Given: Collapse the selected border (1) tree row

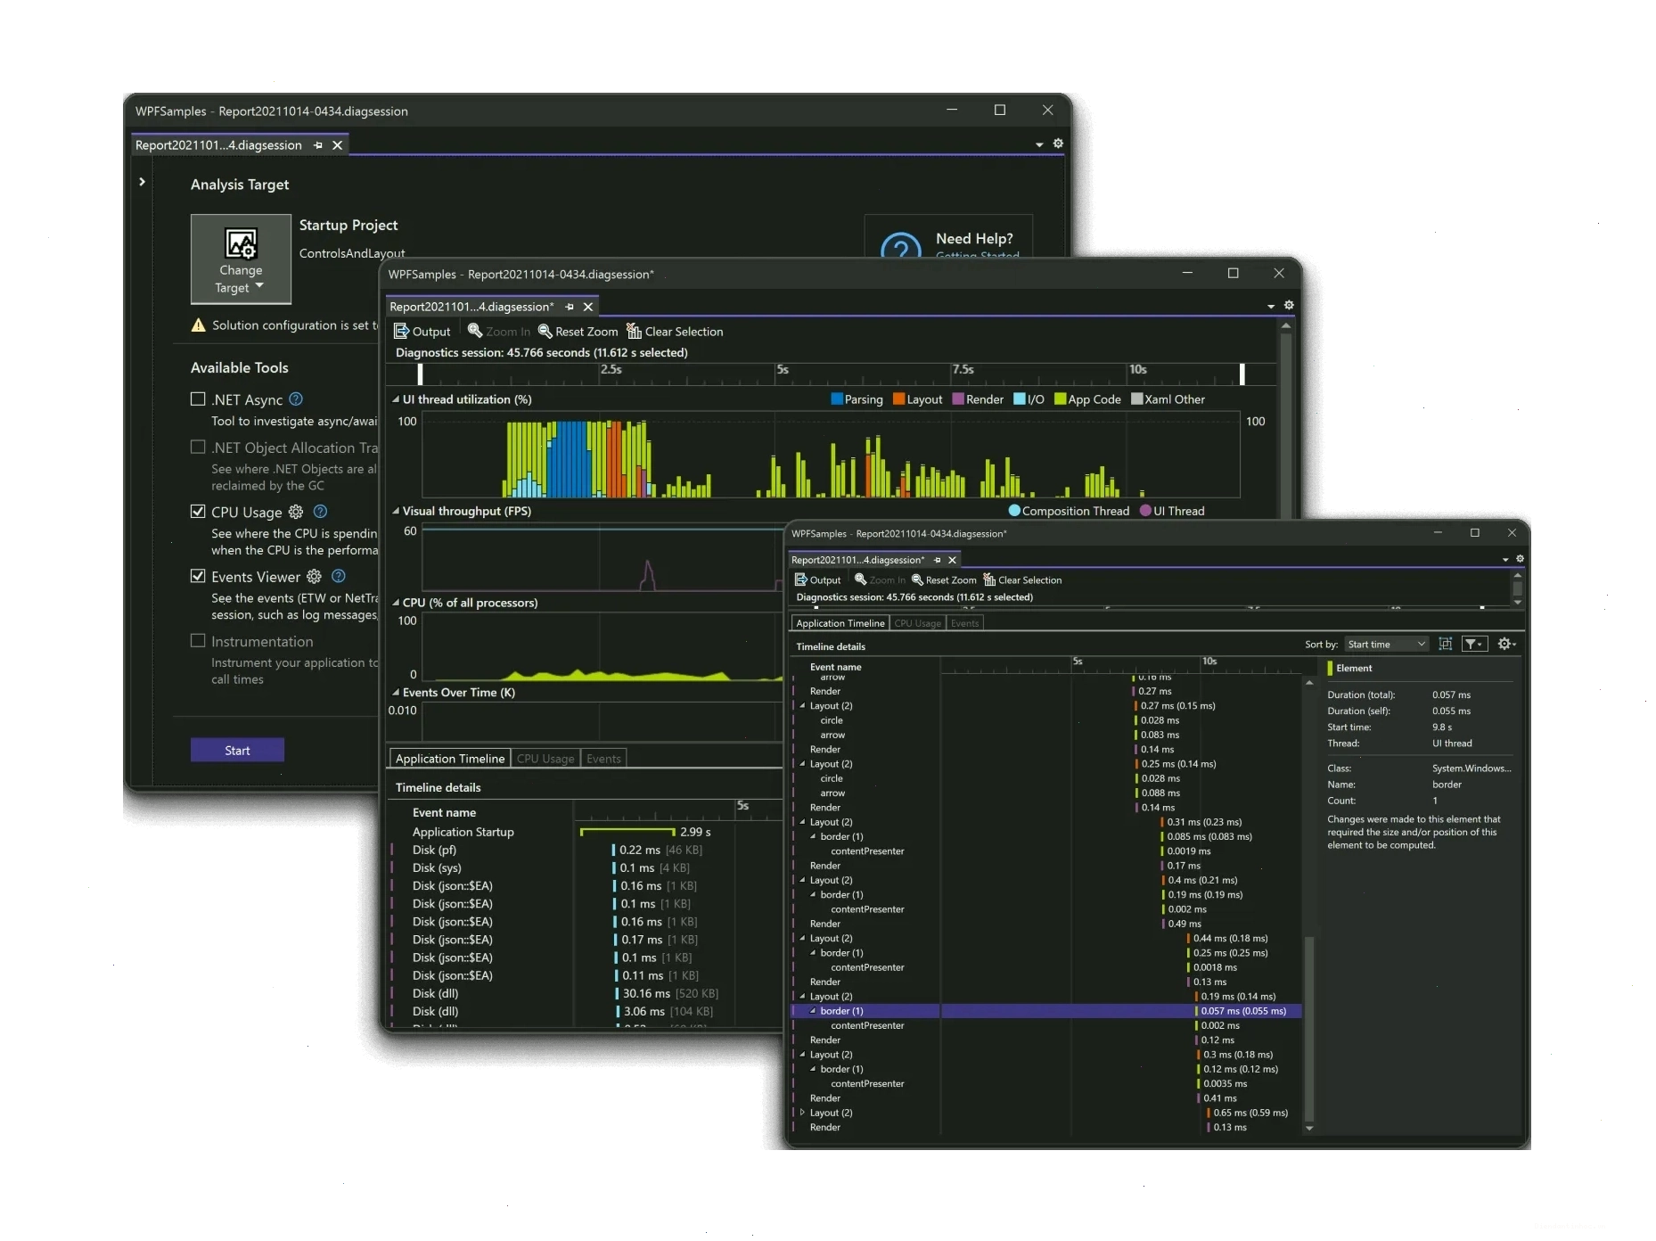Looking at the screenshot, I should point(813,1011).
